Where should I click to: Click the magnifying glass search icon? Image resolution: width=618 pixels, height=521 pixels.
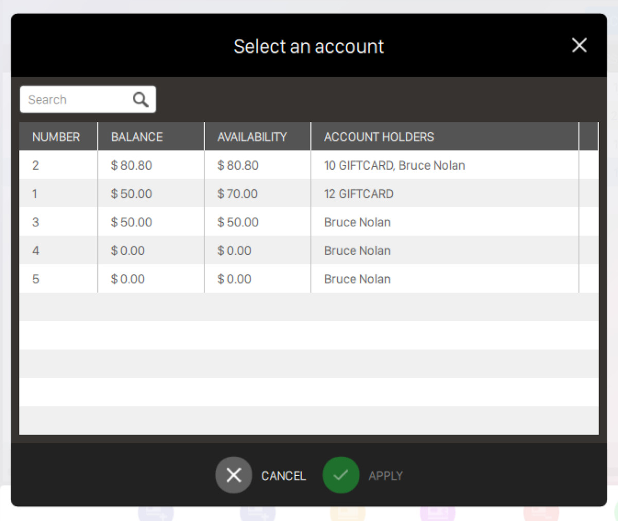[x=141, y=99]
